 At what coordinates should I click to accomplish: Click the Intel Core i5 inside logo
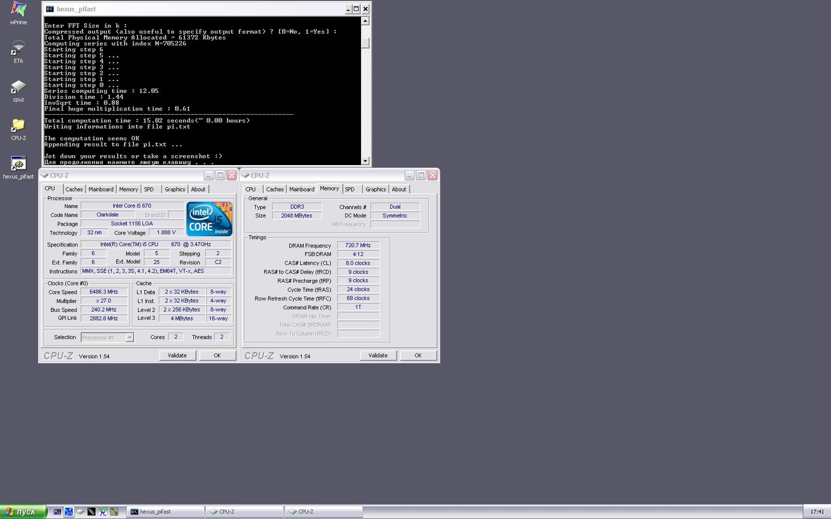click(x=209, y=219)
